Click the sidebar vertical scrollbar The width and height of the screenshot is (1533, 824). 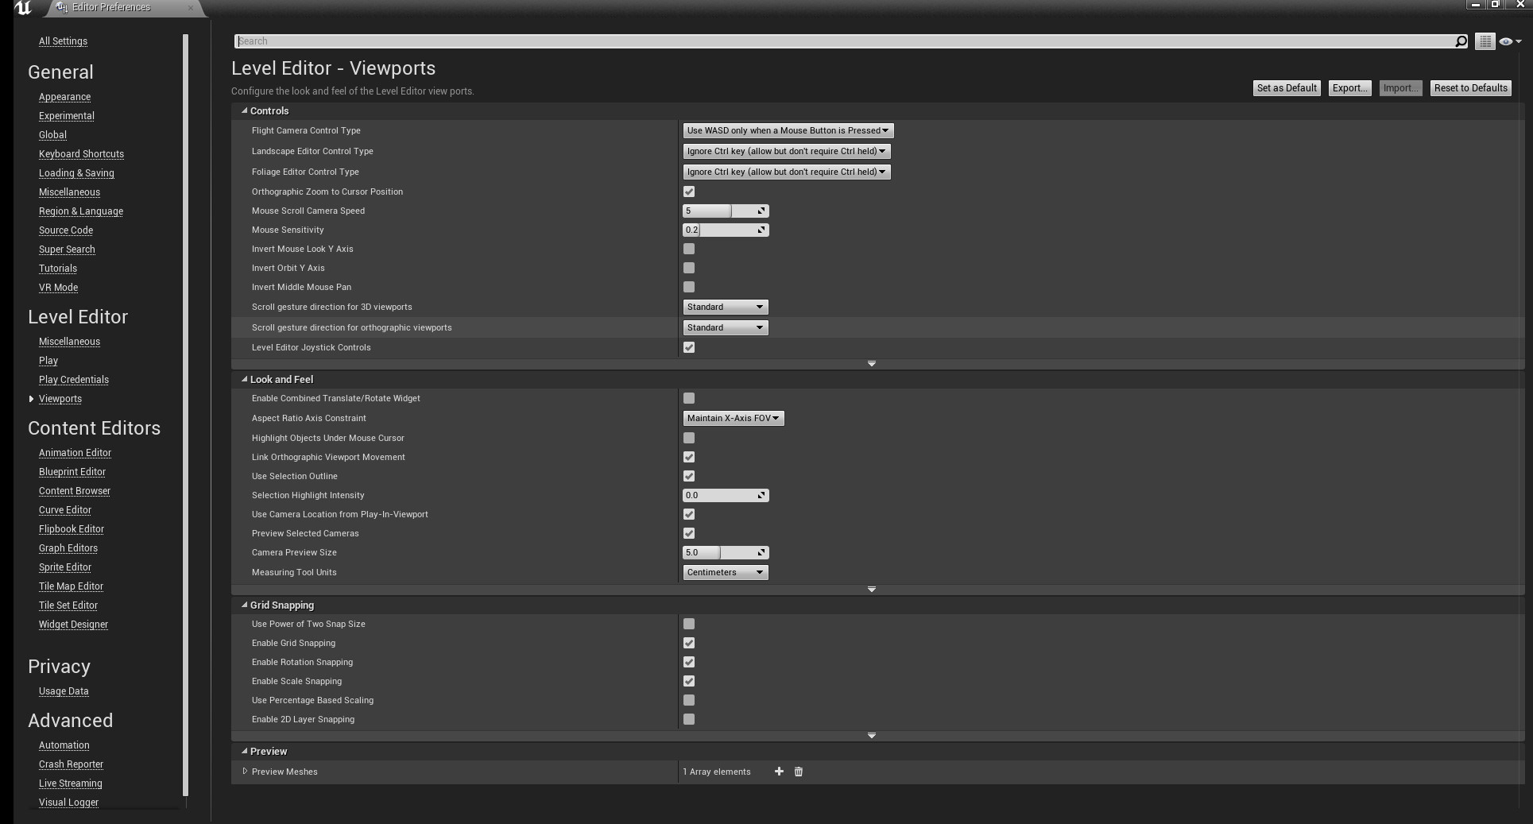click(185, 415)
